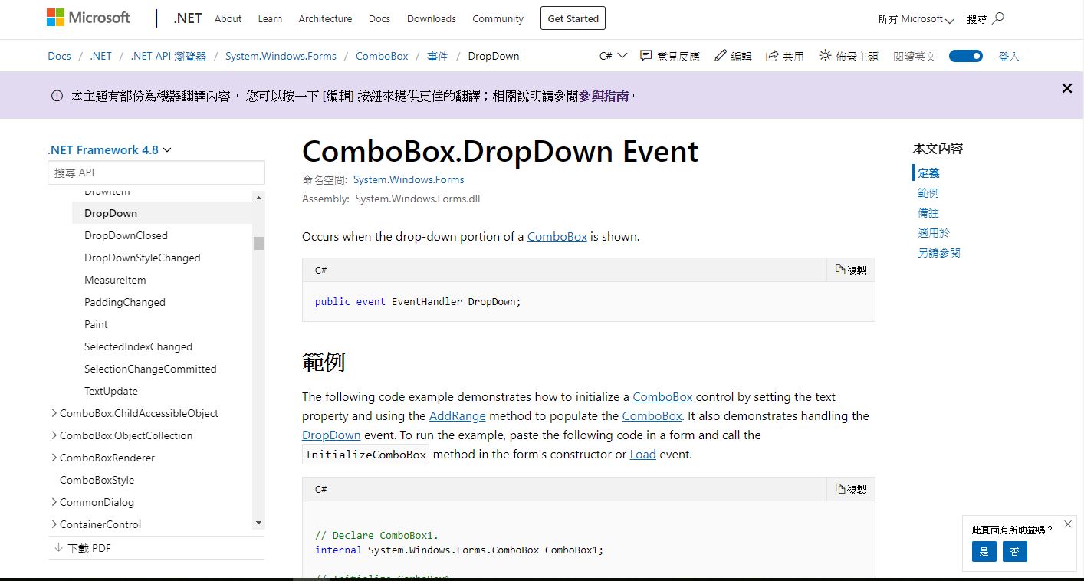Go to ComboBox breadcrumb

(x=382, y=56)
